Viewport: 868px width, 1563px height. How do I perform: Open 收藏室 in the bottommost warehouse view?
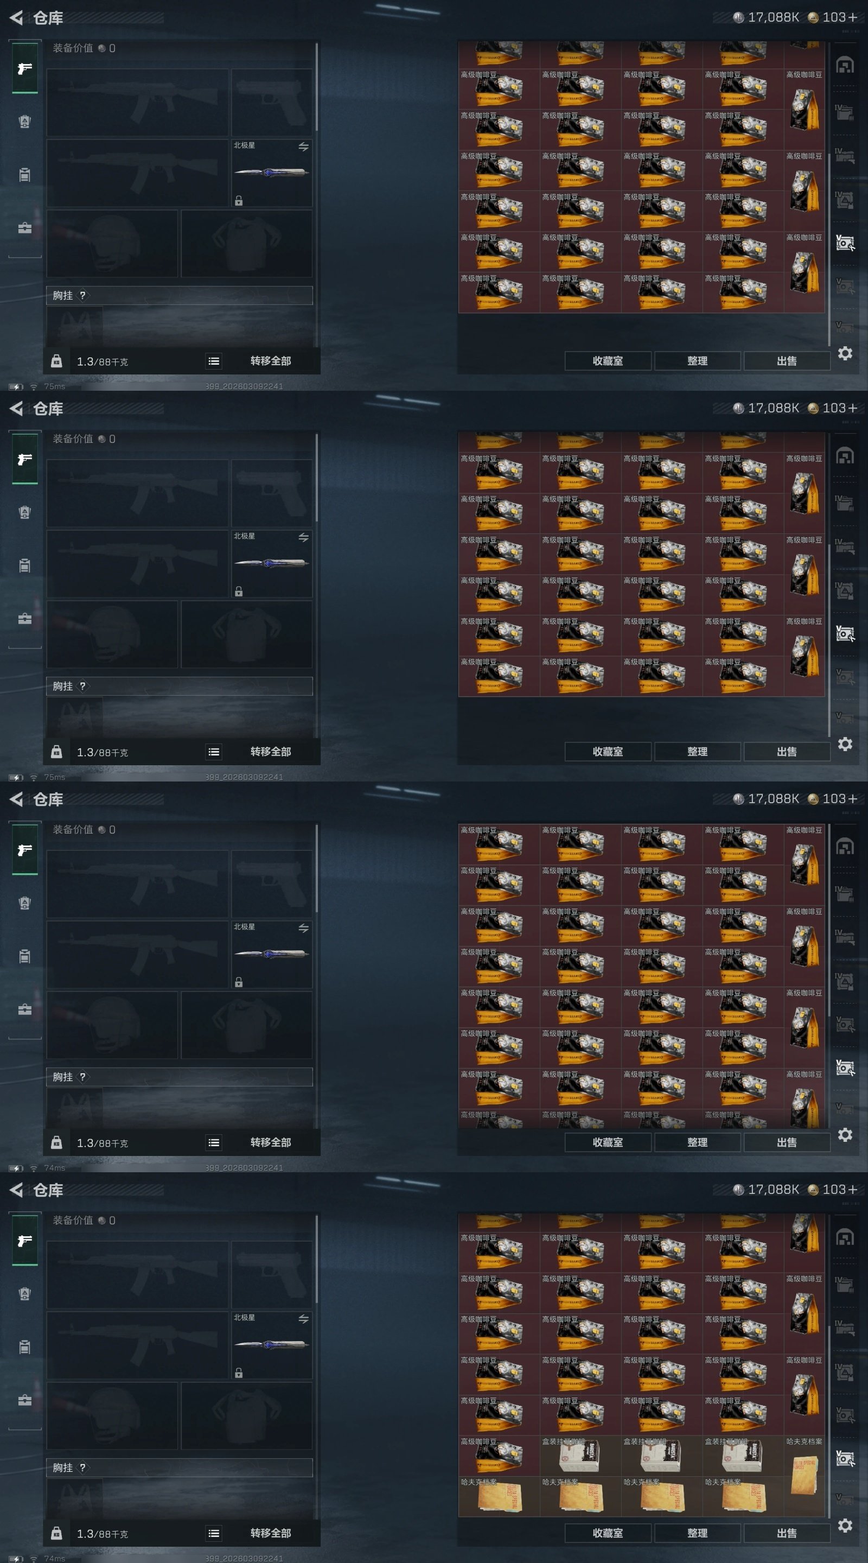point(608,1533)
